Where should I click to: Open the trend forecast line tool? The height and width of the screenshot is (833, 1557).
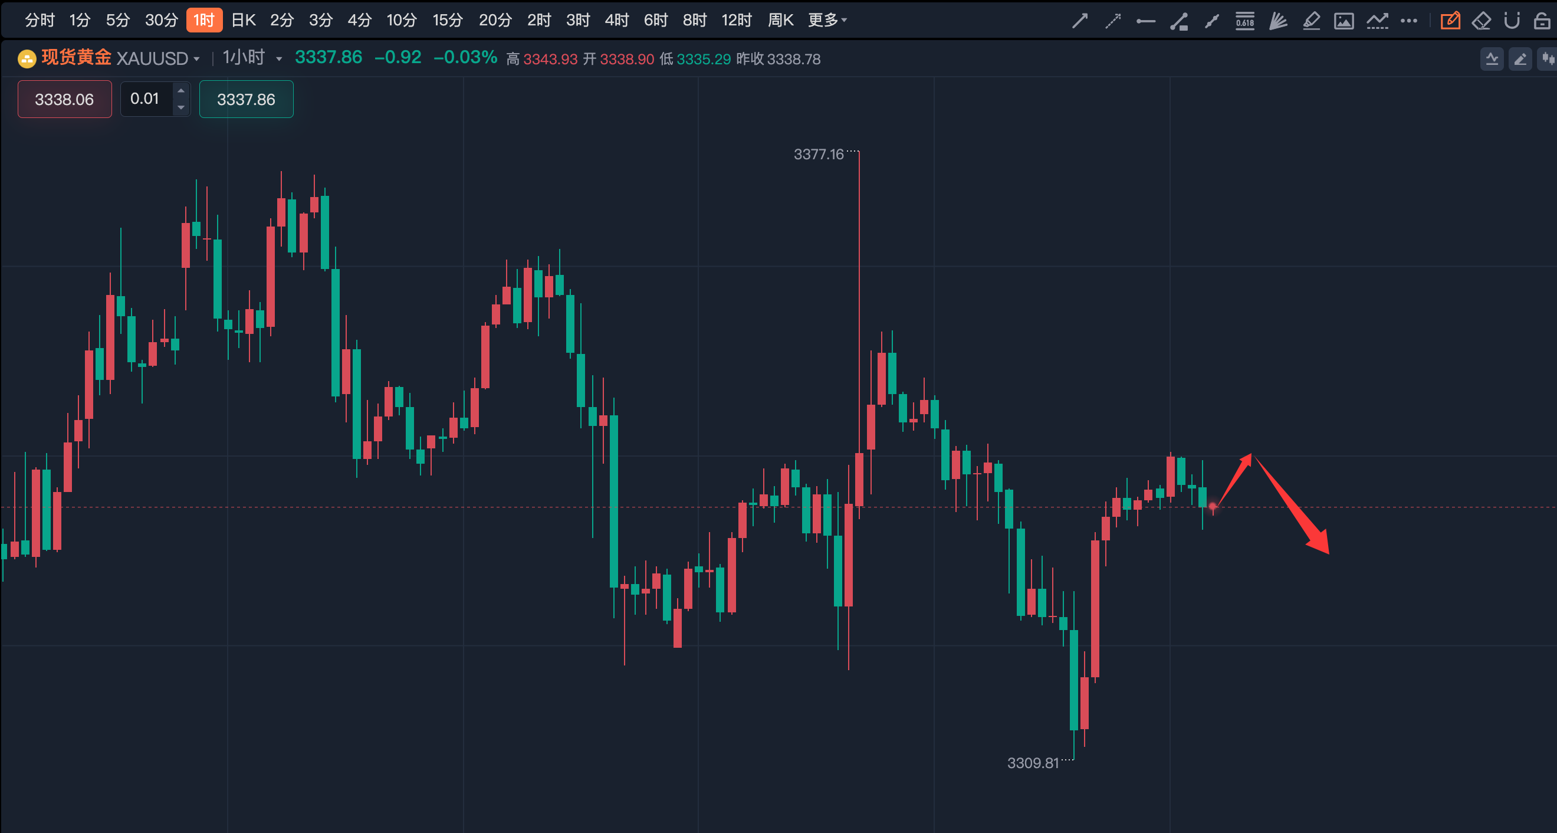point(1377,21)
